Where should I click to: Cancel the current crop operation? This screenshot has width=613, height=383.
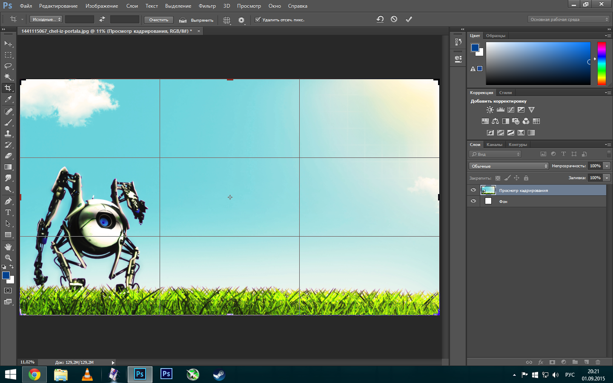(394, 19)
